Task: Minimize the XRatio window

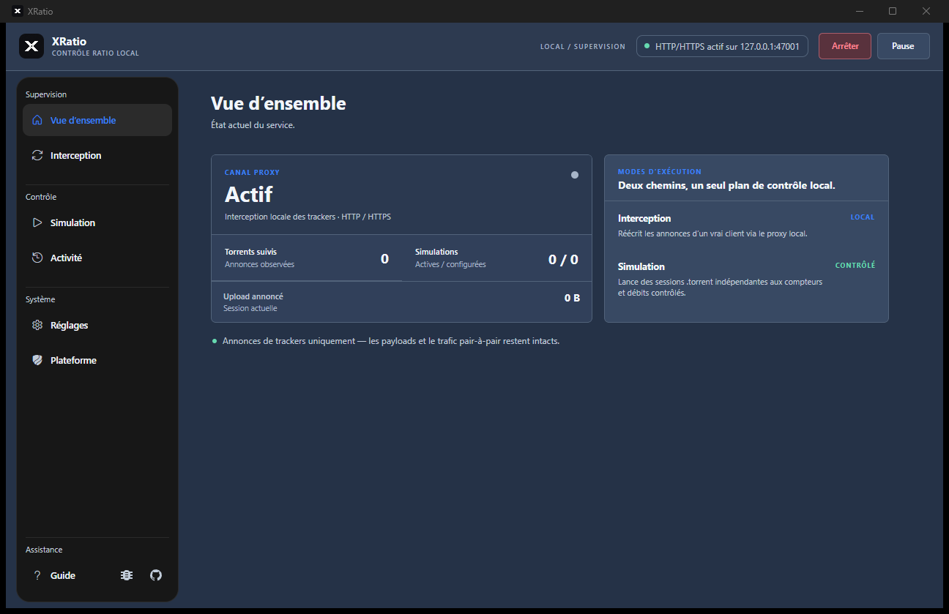Action: tap(860, 11)
